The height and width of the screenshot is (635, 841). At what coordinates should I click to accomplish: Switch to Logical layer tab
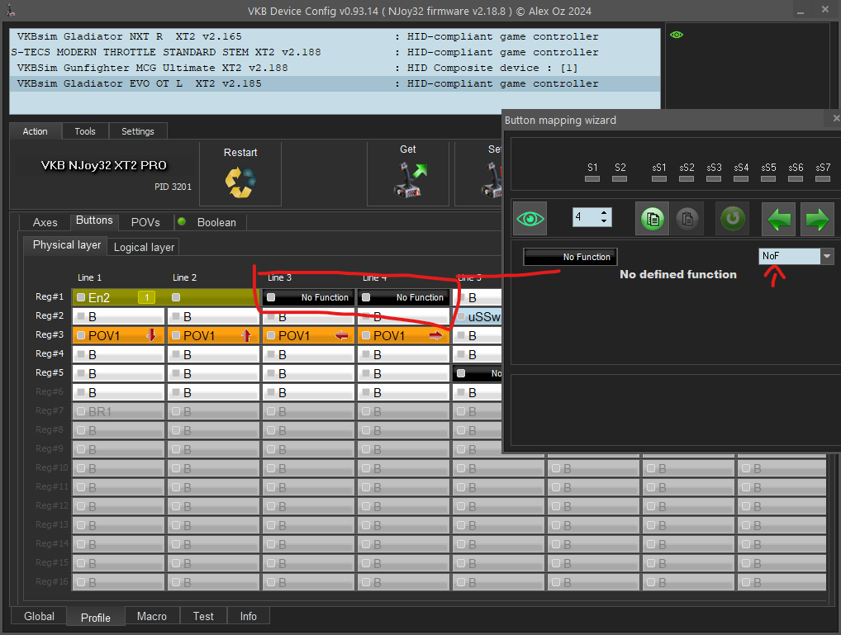coord(144,247)
